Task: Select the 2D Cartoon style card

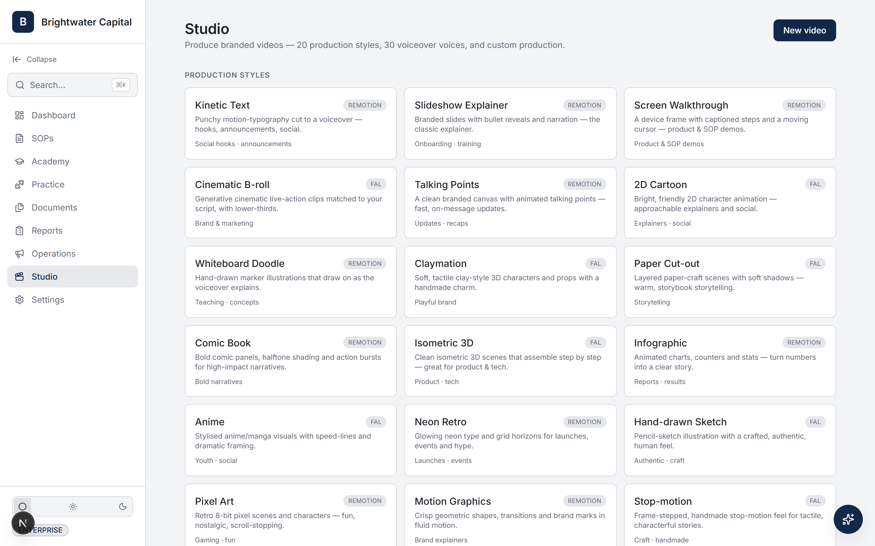Action: (x=730, y=203)
